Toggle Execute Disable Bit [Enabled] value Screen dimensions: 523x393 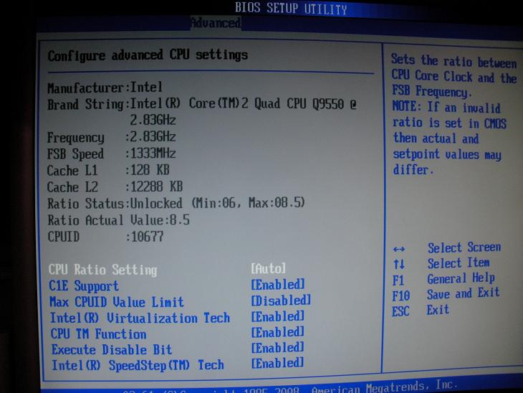(x=278, y=348)
